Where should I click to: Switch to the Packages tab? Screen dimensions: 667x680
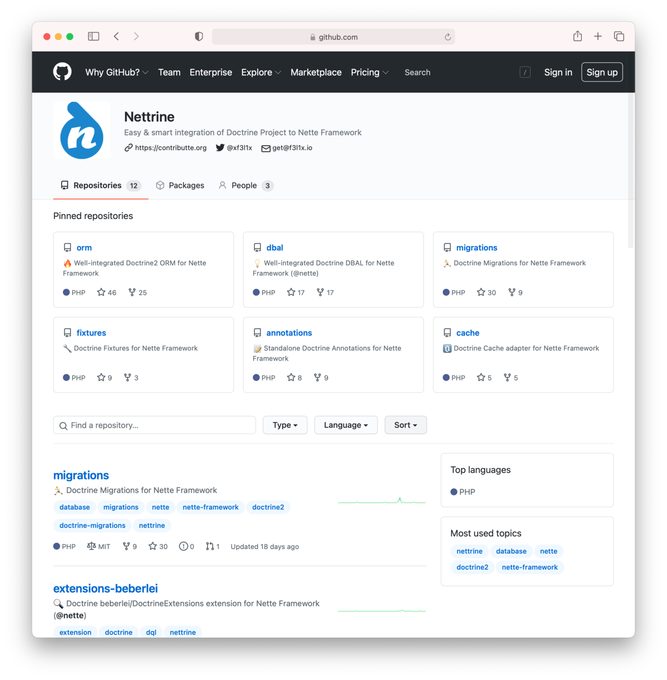pyautogui.click(x=180, y=185)
